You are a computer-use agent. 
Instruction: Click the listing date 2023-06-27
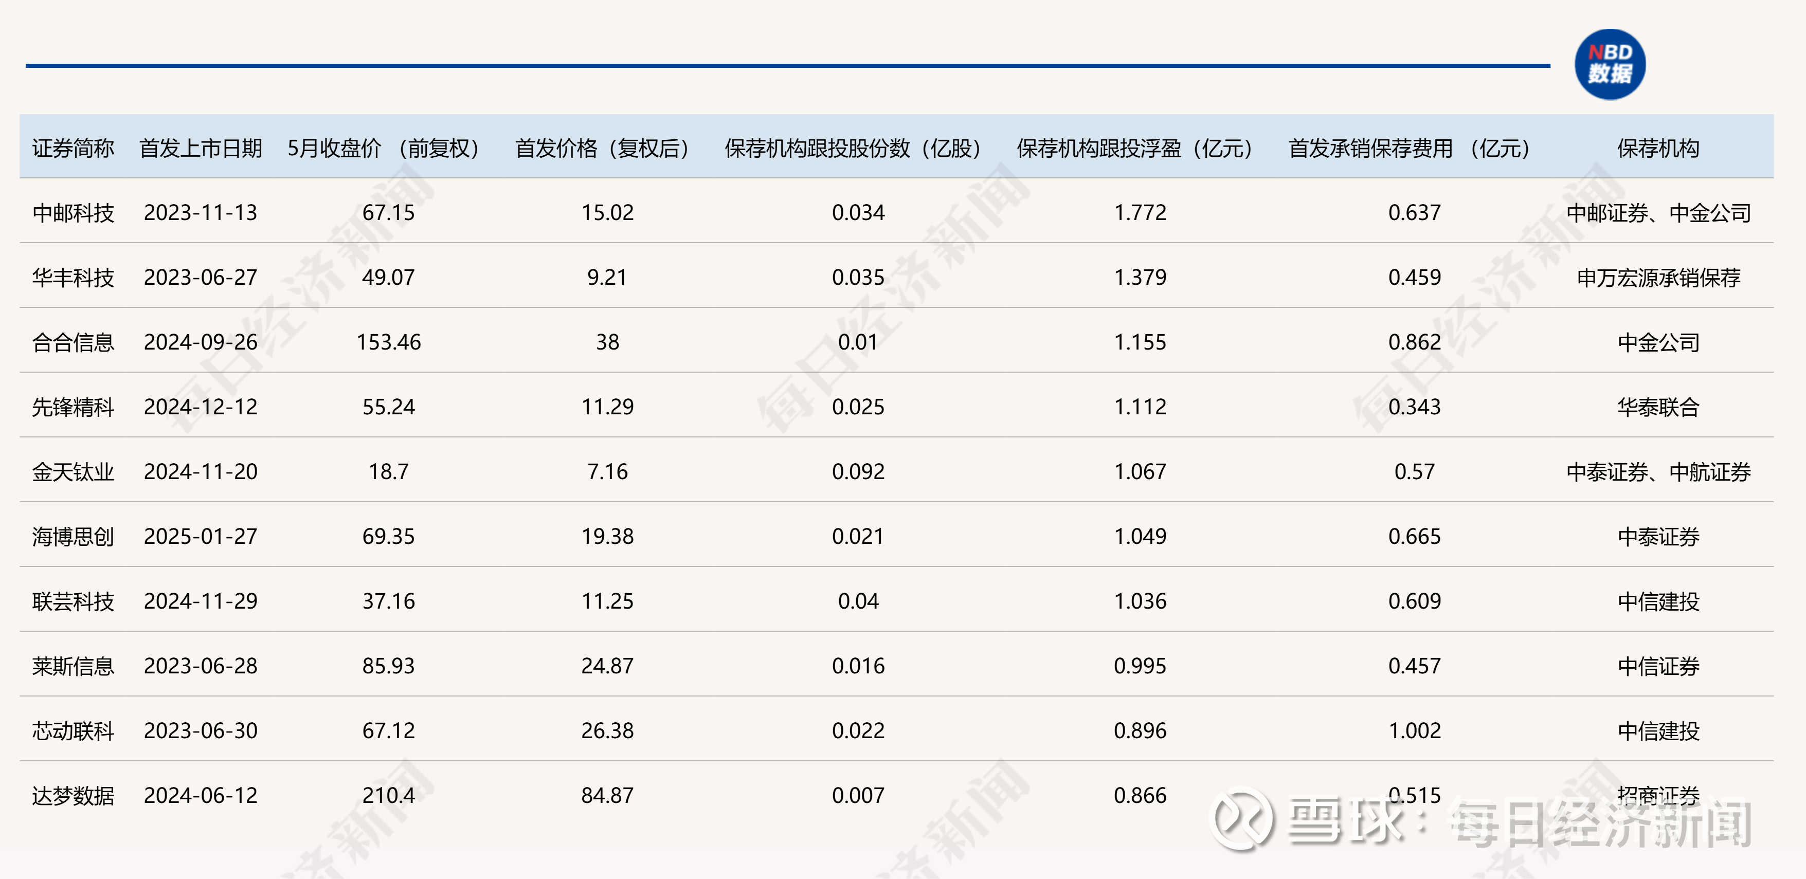pos(201,278)
